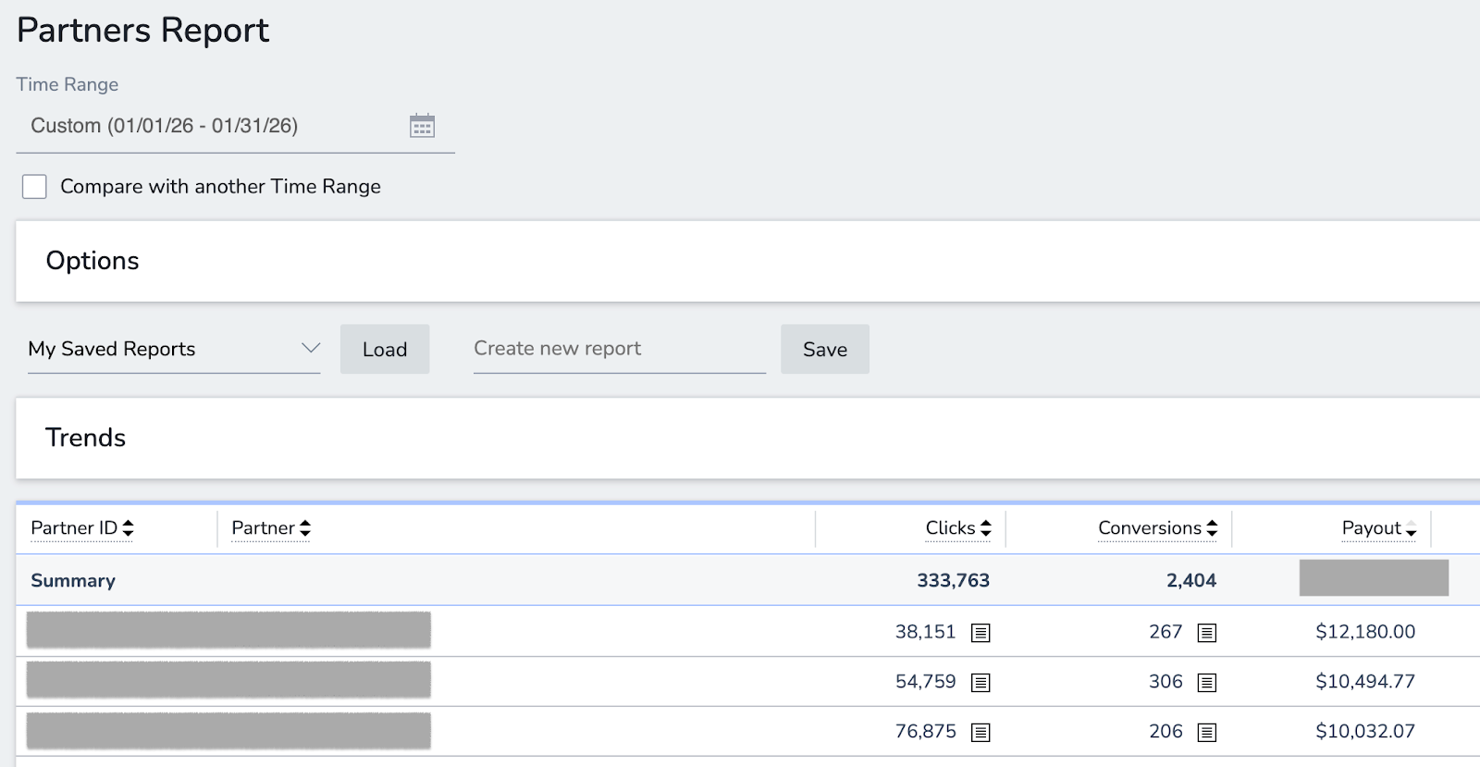Click the 306 conversions value
This screenshot has width=1480, height=767.
click(x=1165, y=682)
